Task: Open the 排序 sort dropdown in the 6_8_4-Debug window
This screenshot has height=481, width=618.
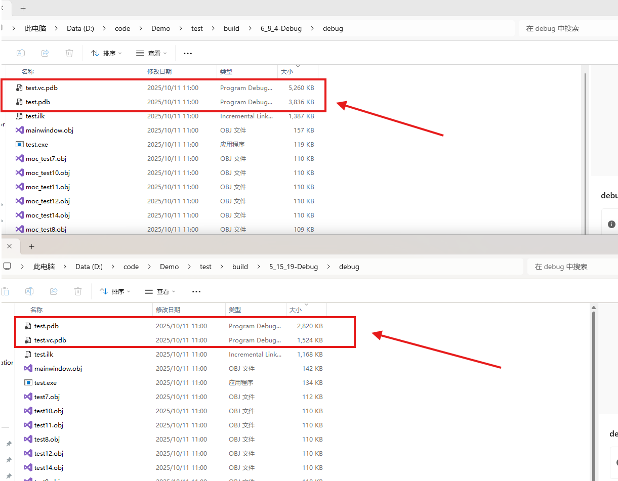Action: [x=106, y=53]
